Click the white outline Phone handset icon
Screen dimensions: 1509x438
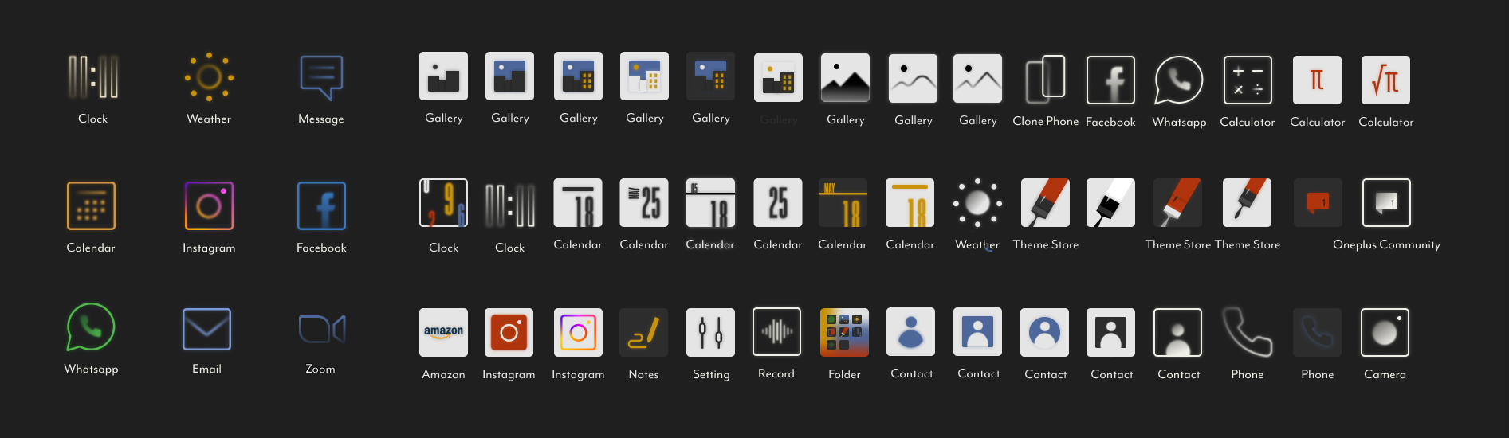pos(1248,332)
